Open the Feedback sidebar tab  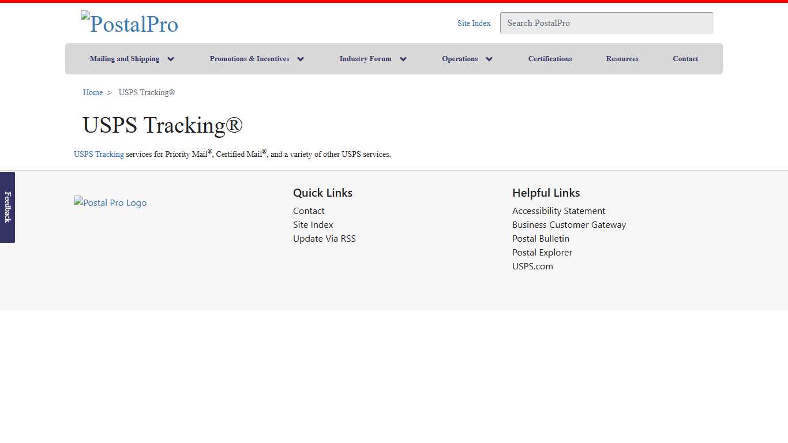[7, 208]
